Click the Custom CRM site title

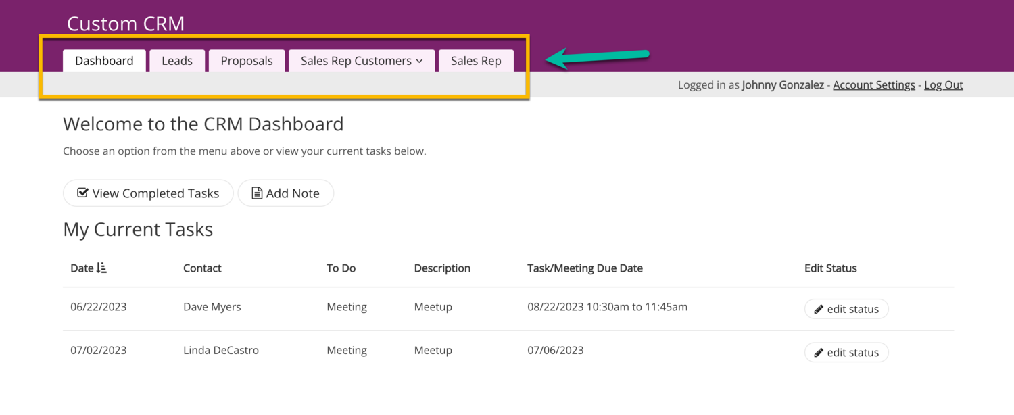tap(126, 24)
